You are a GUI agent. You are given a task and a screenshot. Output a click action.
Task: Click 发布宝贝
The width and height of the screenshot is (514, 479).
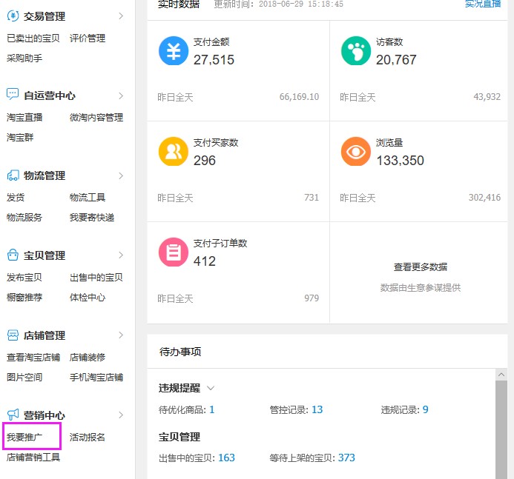tap(24, 277)
